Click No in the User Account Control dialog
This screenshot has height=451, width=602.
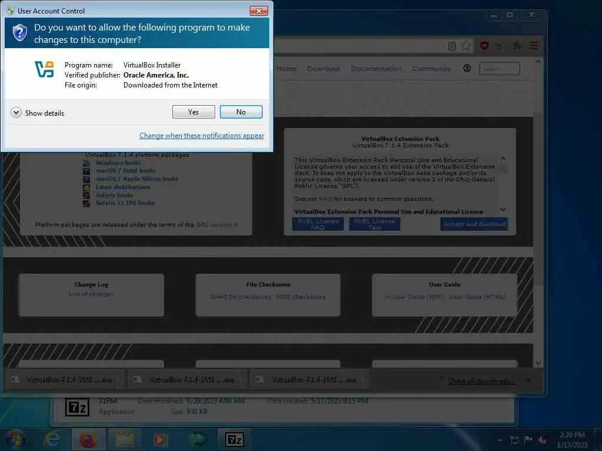pos(241,112)
